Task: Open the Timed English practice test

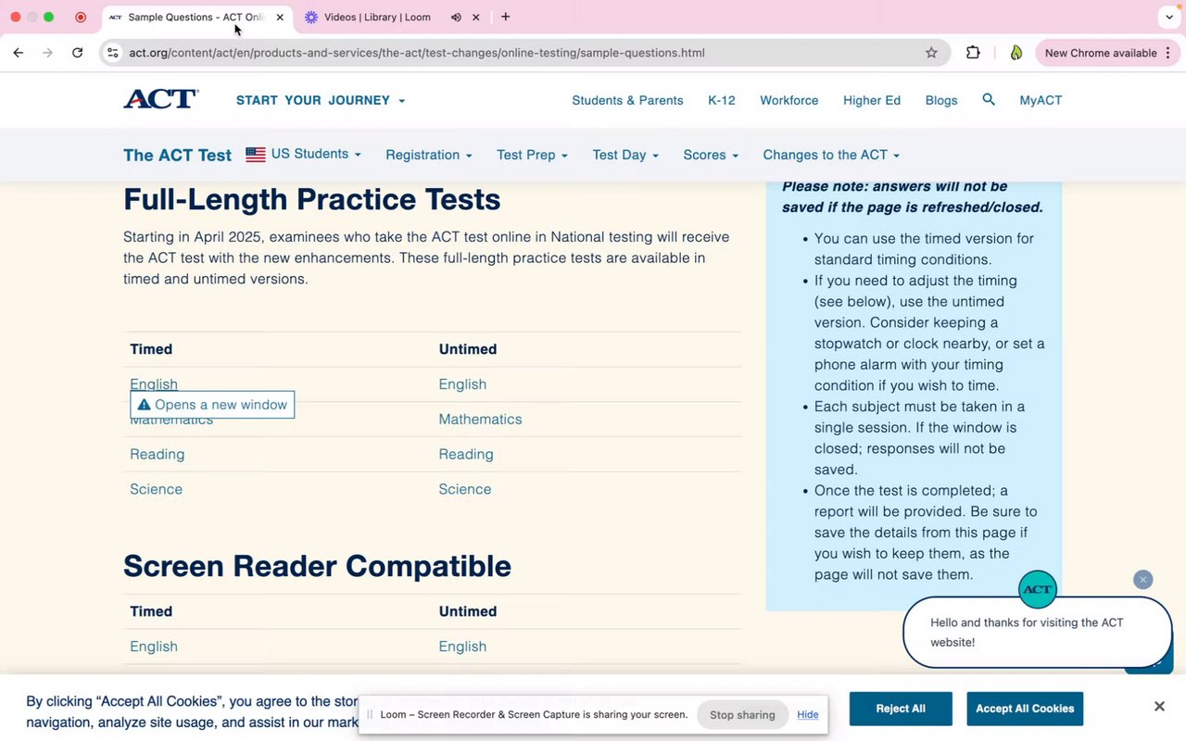Action: pyautogui.click(x=154, y=383)
